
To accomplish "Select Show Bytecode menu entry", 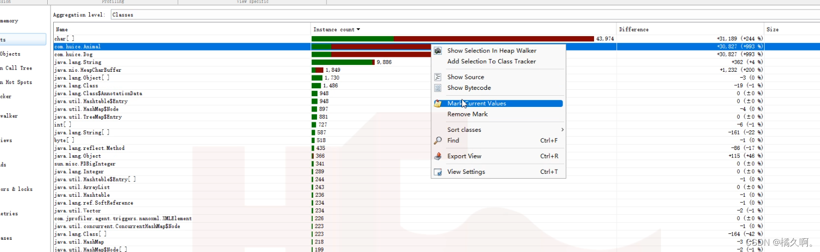I will click(469, 88).
